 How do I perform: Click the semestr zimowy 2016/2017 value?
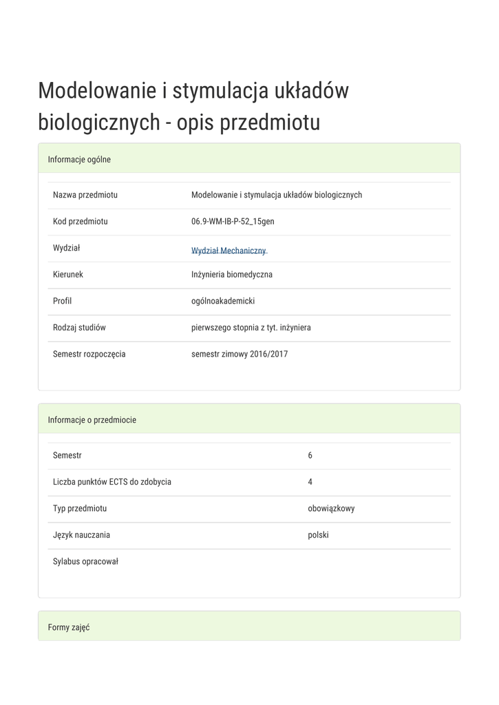pos(240,355)
